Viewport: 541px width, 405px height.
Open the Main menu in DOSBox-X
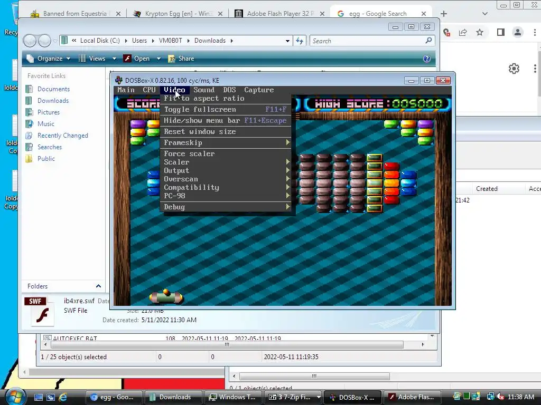pyautogui.click(x=126, y=90)
